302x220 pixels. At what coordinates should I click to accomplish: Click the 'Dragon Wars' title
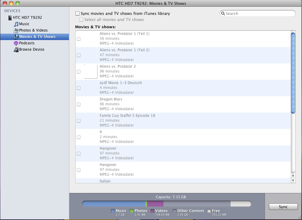tap(111, 99)
